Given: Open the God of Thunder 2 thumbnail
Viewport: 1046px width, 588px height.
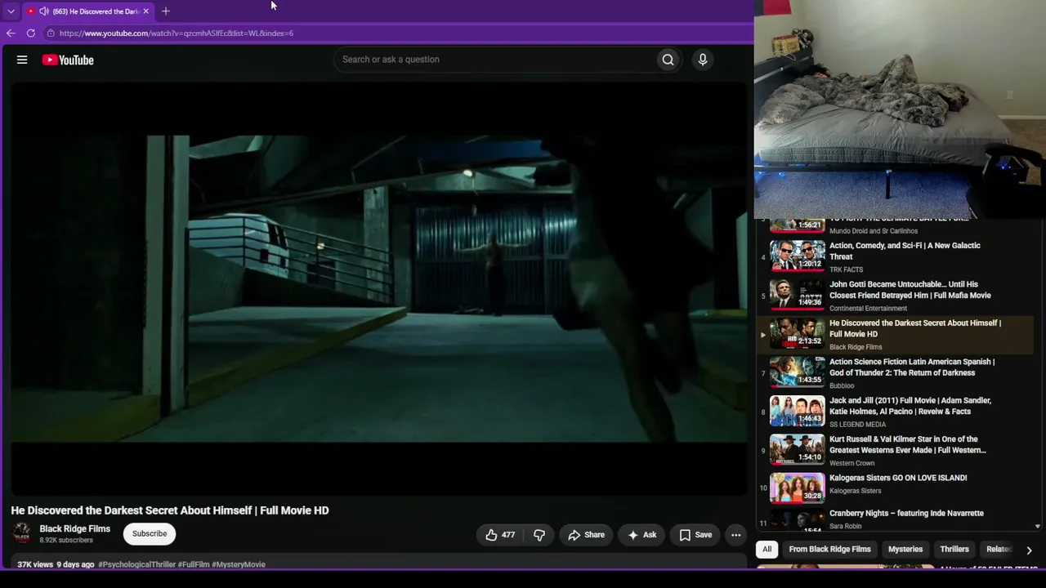Looking at the screenshot, I should [797, 372].
